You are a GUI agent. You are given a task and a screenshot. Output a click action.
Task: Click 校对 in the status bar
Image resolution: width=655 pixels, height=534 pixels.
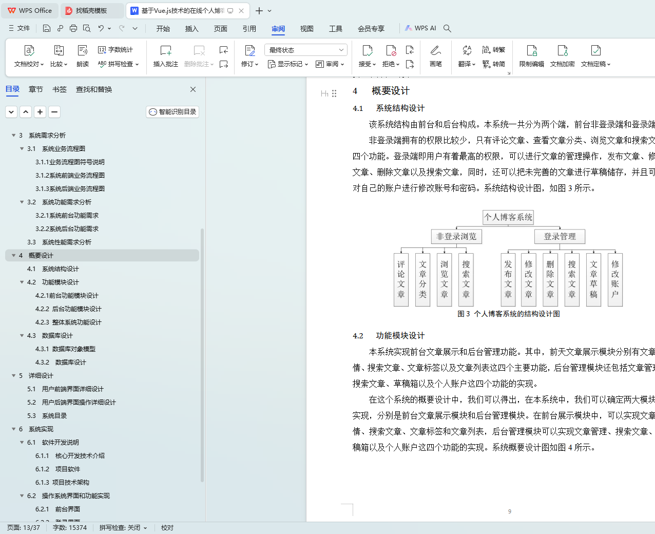pyautogui.click(x=167, y=528)
